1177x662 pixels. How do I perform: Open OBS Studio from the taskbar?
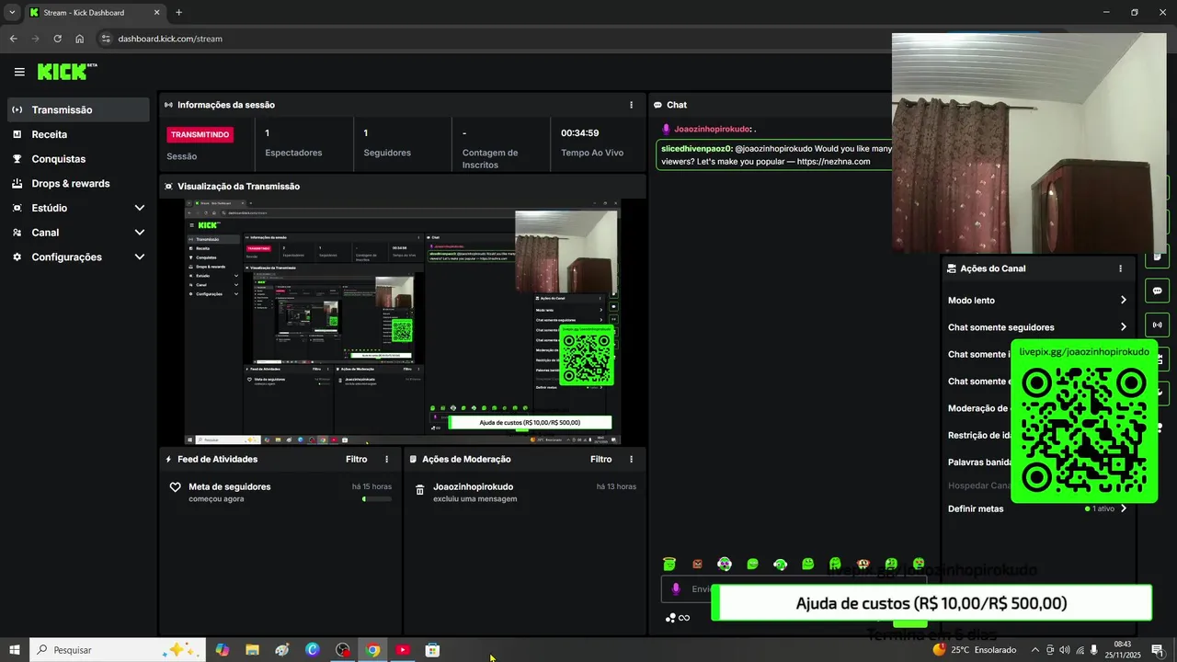[x=343, y=650]
